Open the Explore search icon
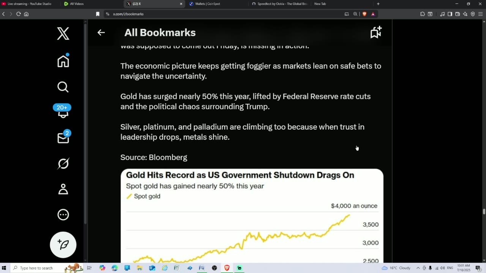This screenshot has width=486, height=273. coord(63,87)
